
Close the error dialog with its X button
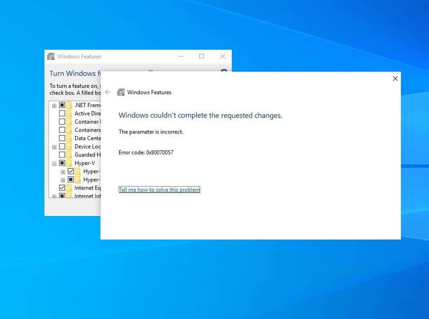tap(395, 79)
